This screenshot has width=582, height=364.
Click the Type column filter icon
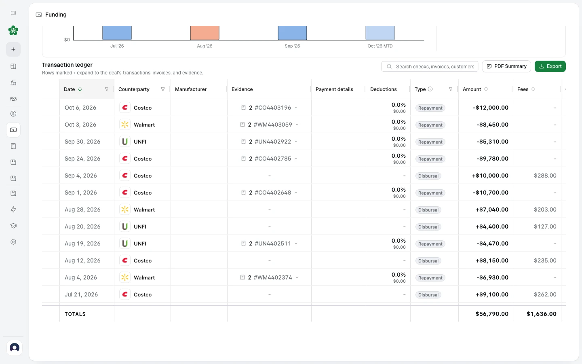pos(451,89)
